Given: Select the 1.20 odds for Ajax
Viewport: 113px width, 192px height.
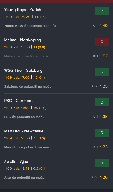Looking at the screenshot, I should pos(104,178).
